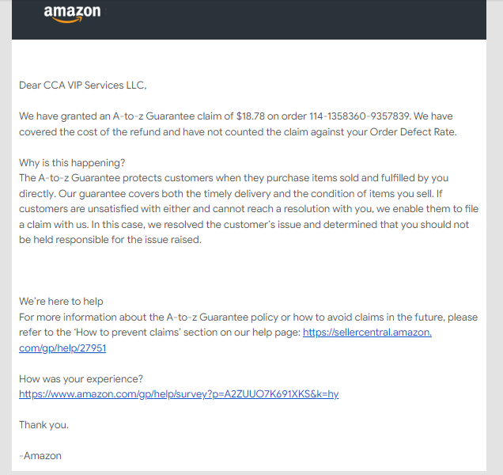Click the $18.78 claim amount
This screenshot has width=503, height=475.
(x=250, y=116)
